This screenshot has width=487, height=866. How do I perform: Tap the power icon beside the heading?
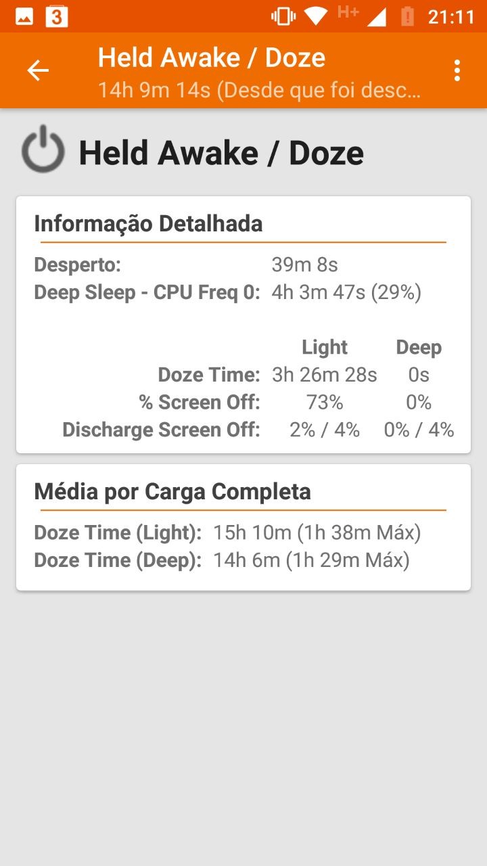click(43, 149)
